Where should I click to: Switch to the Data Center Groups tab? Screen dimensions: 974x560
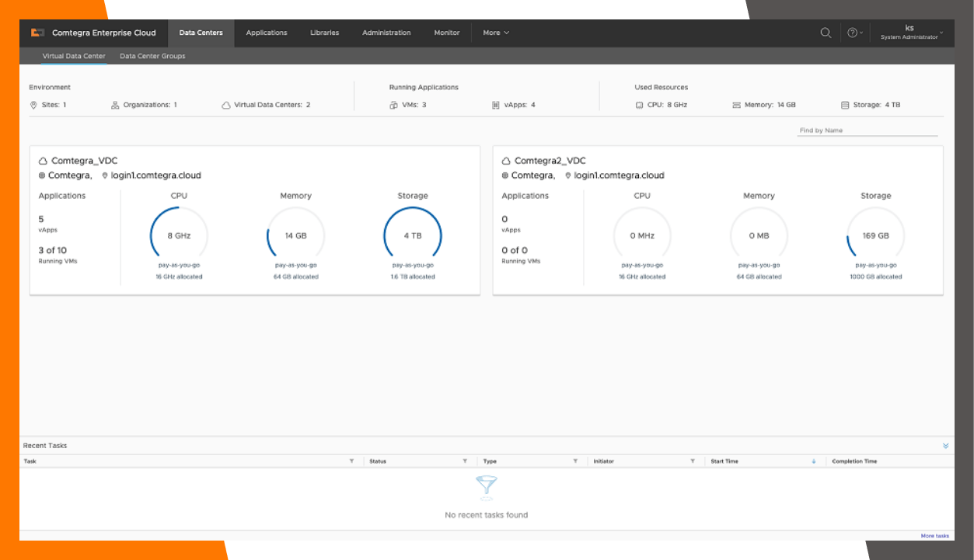152,56
